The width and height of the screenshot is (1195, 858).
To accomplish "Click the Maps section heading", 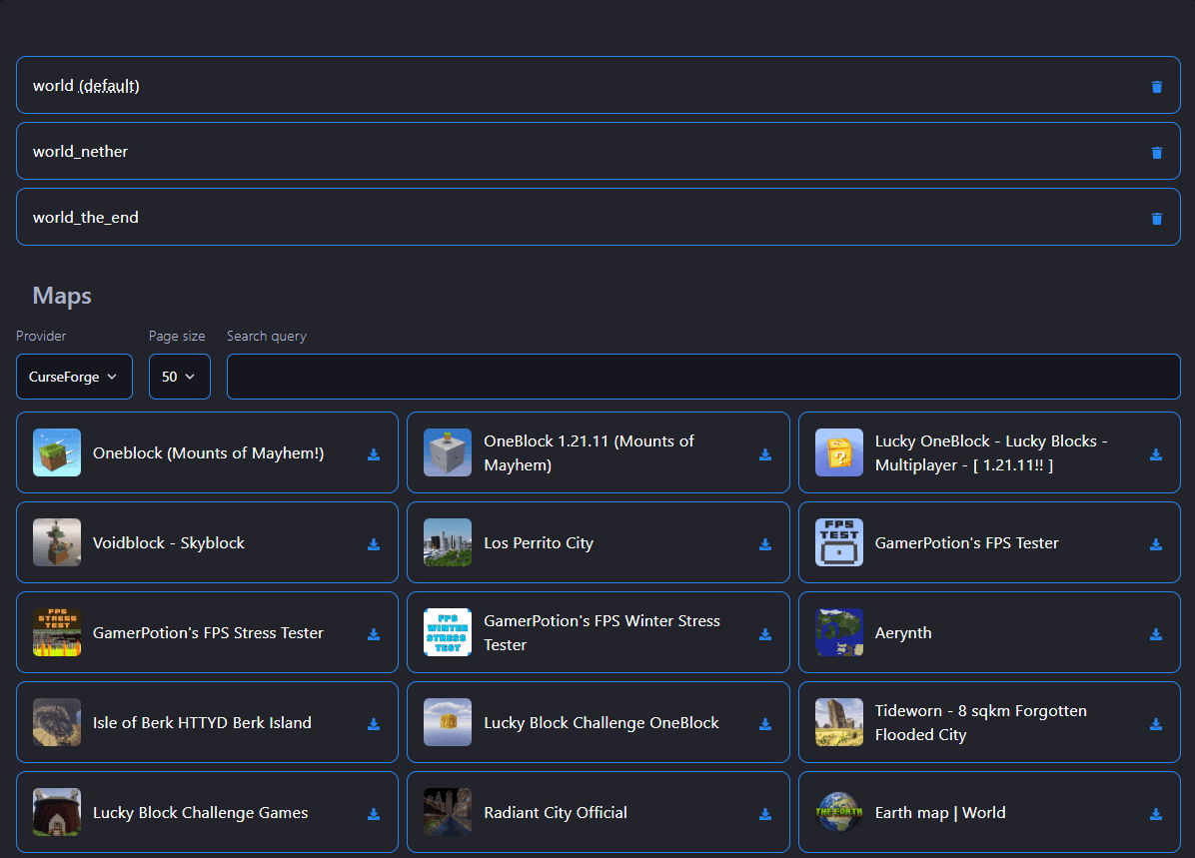I will point(62,296).
